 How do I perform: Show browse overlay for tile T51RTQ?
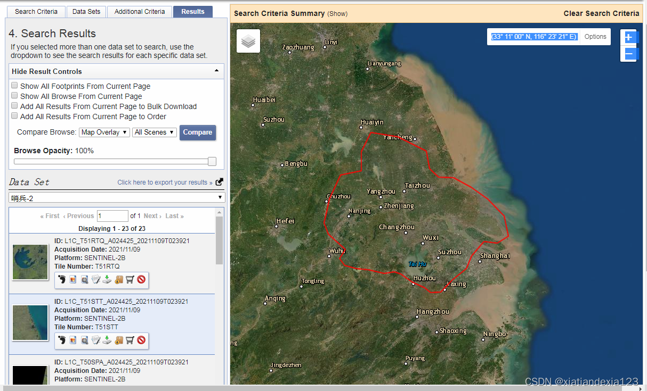tap(73, 279)
